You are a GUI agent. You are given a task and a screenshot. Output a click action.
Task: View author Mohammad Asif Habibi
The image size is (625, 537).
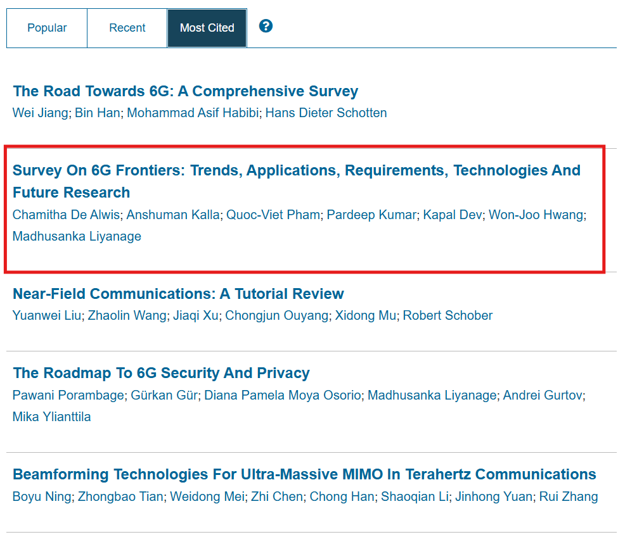(193, 113)
